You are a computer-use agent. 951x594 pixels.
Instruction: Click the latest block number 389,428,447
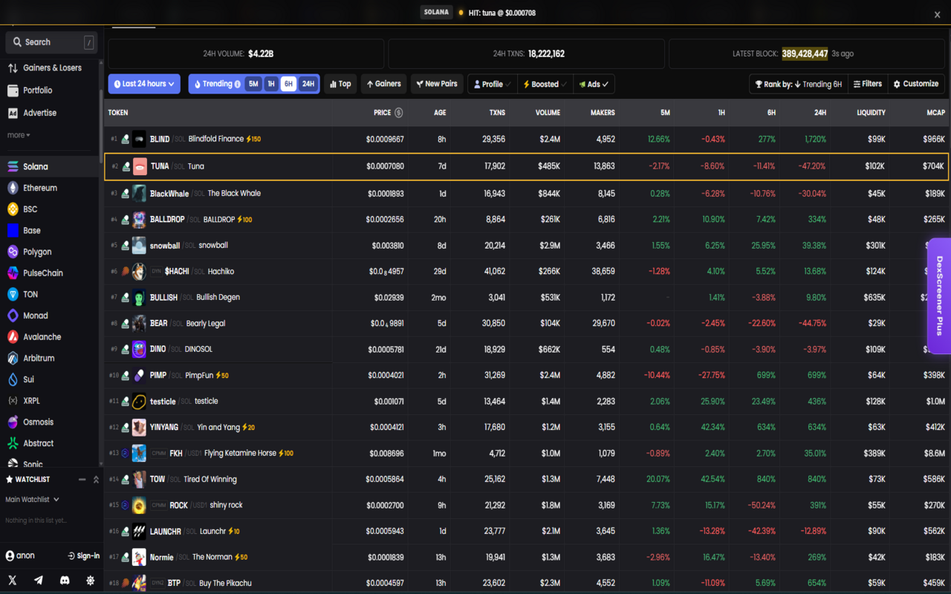coord(805,53)
